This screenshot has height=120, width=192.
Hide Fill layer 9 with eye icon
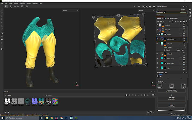157,29
